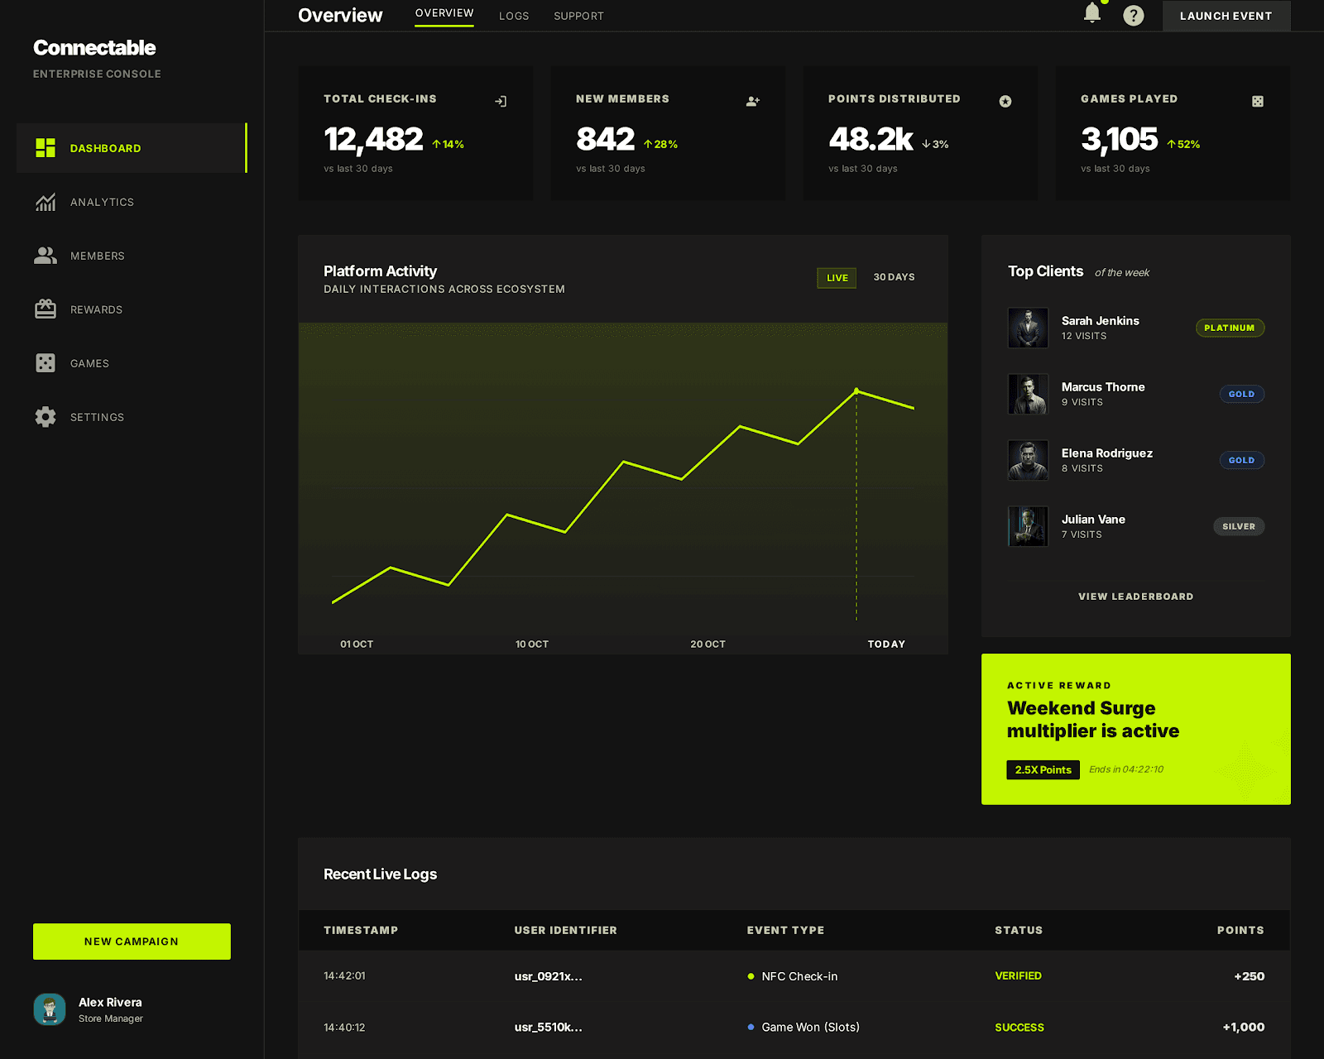Image resolution: width=1324 pixels, height=1059 pixels.
Task: Click the 2.5X Points badge
Action: click(1043, 769)
